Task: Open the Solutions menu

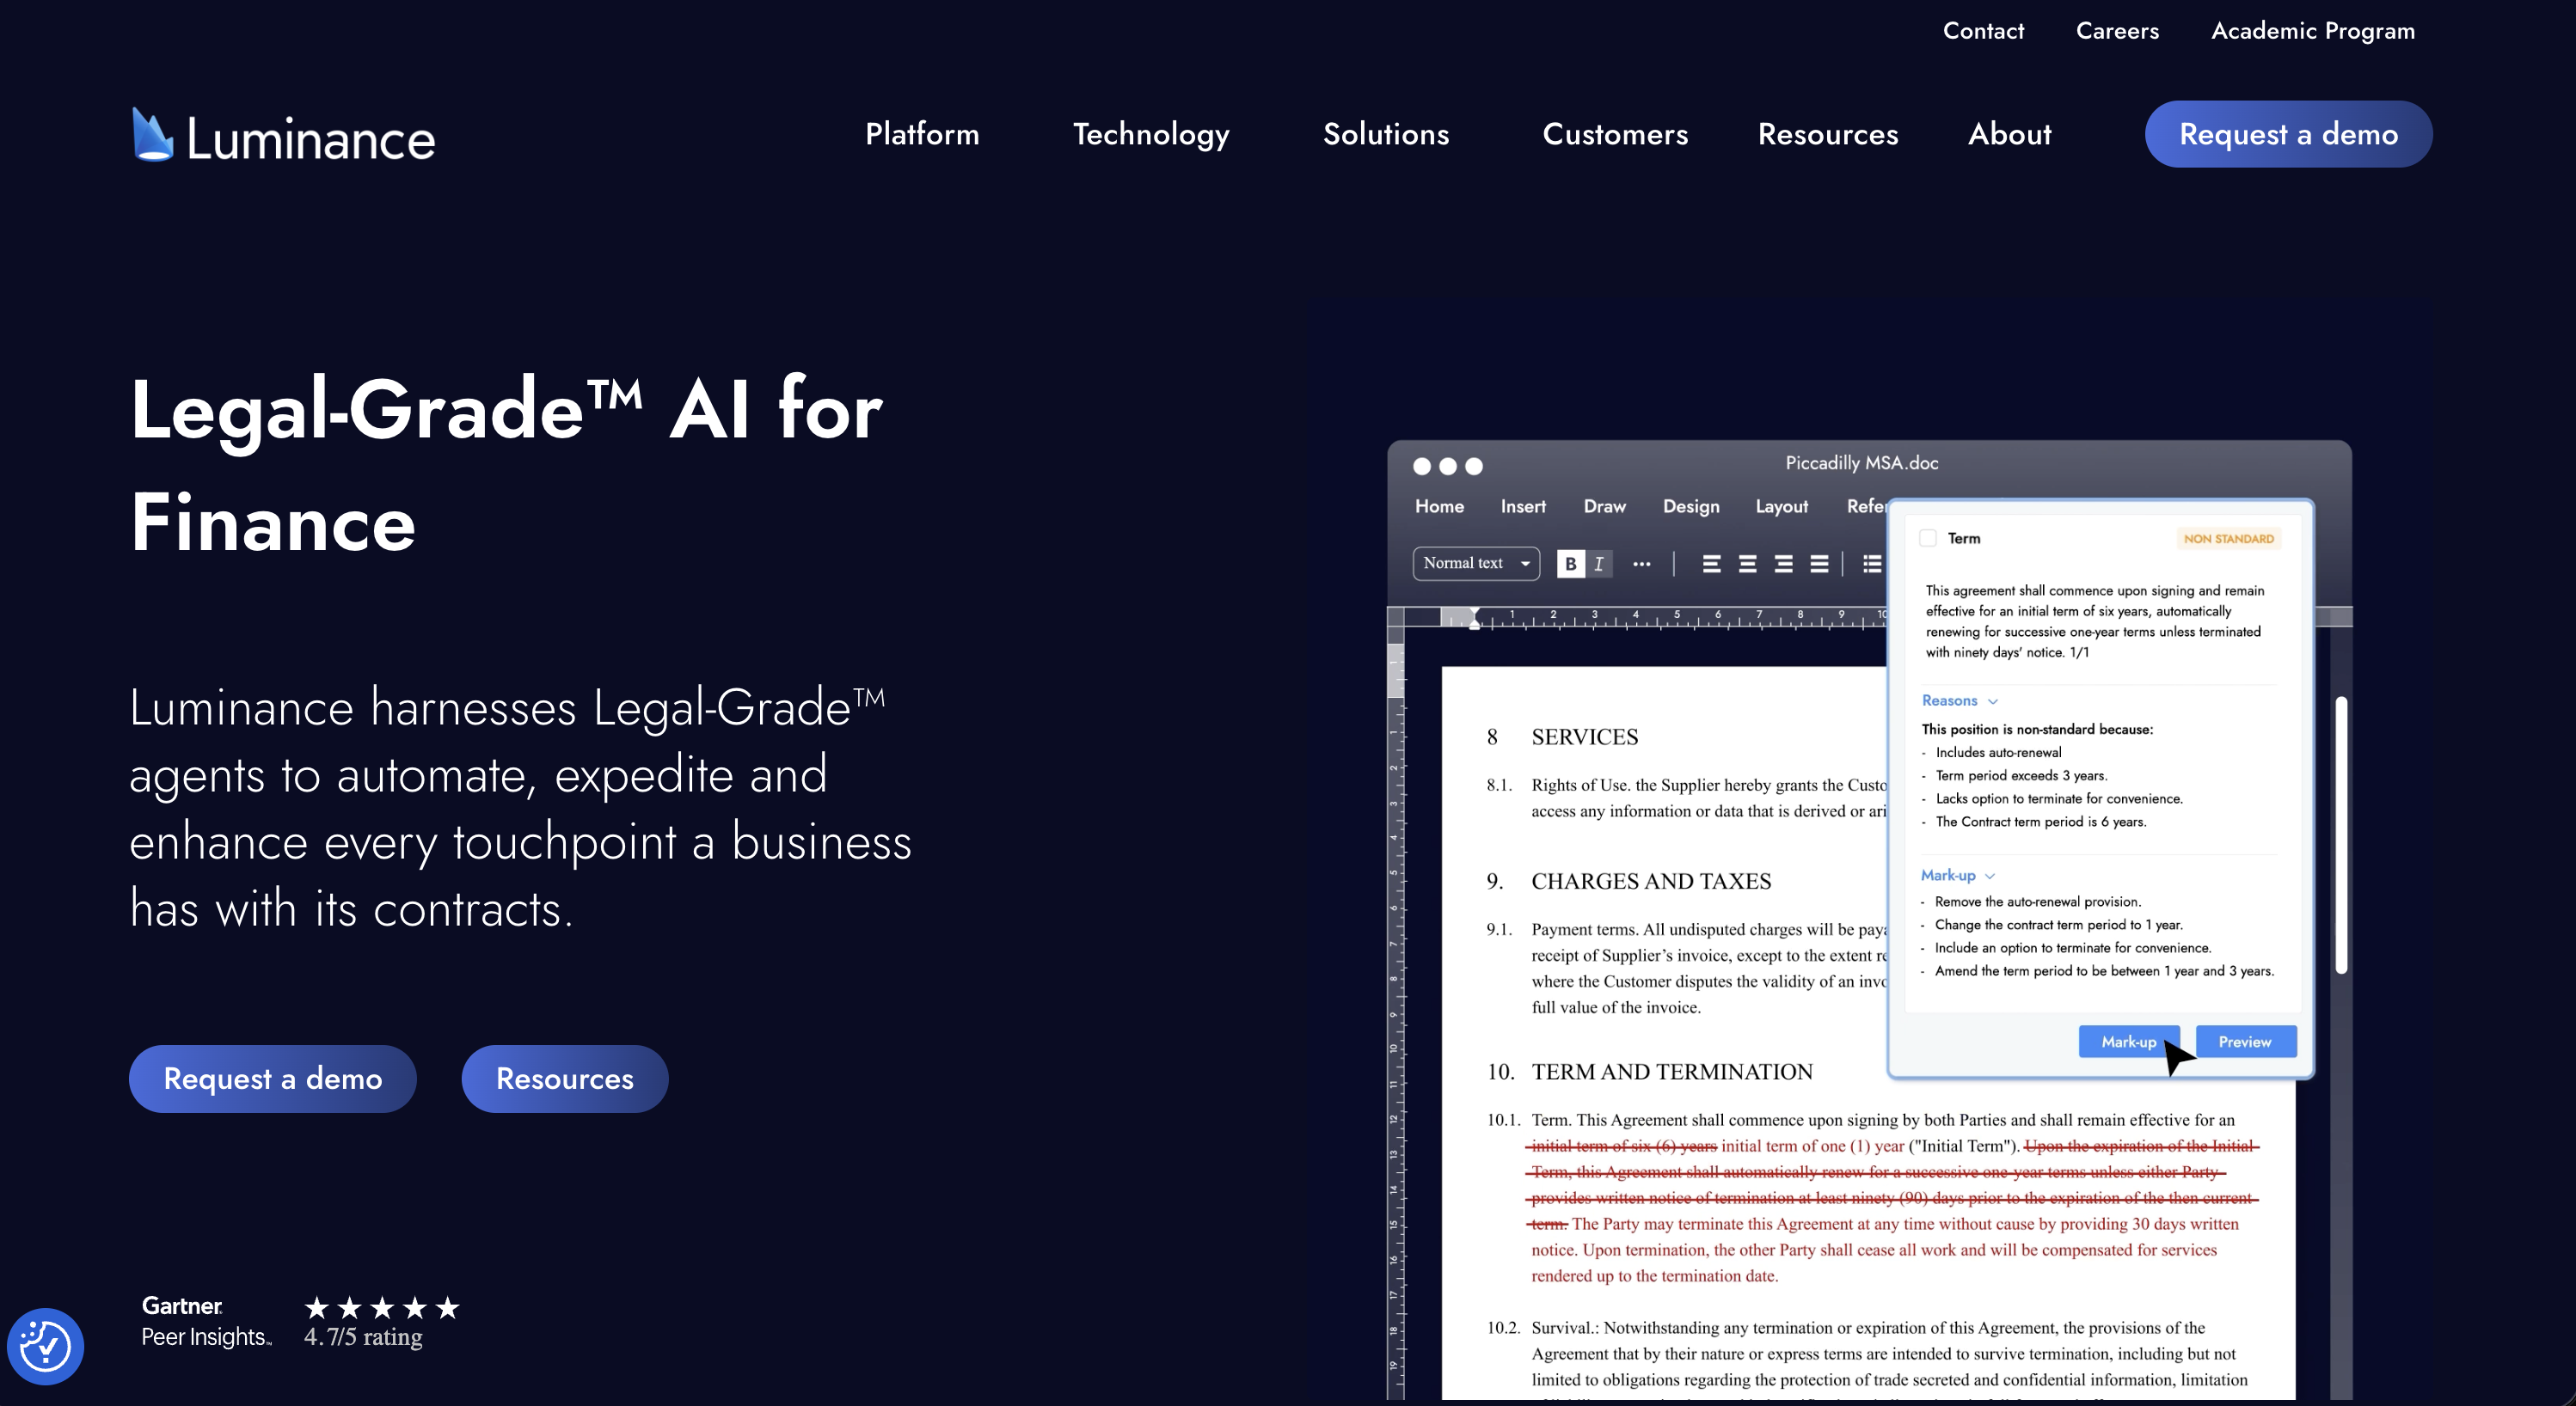Action: (1386, 134)
